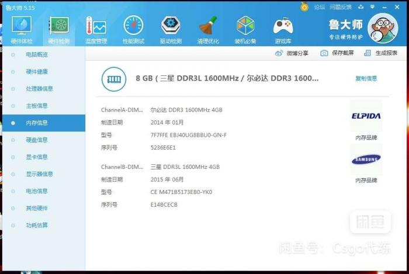Click the gold medal icon in title bar
Image resolution: width=409 pixels, height=274 pixels.
304,7
